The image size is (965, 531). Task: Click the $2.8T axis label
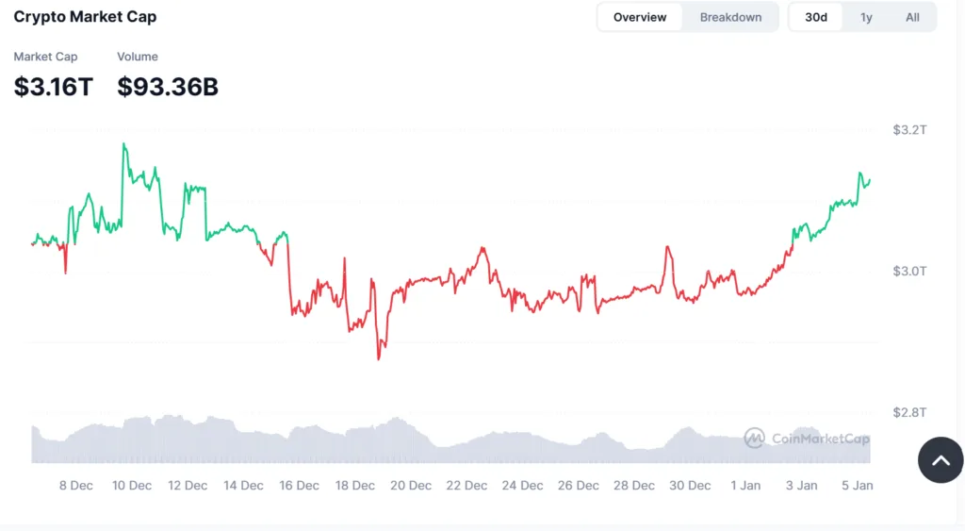click(909, 412)
